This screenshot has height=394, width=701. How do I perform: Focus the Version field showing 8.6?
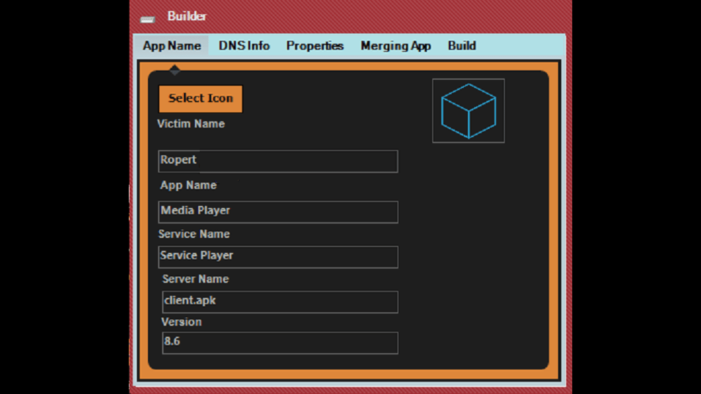280,343
